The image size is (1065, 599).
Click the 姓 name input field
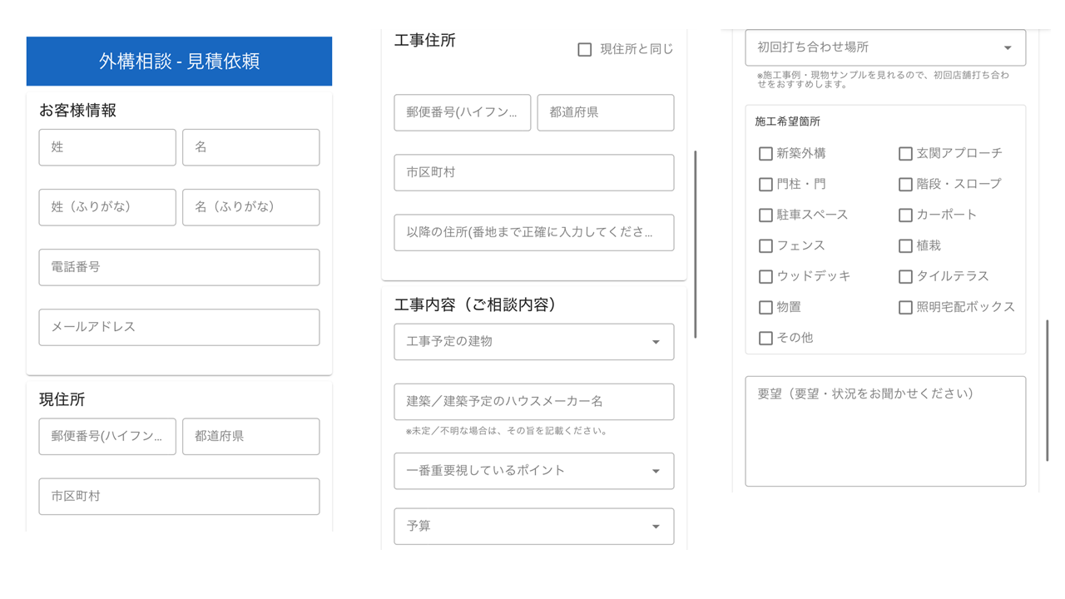107,147
